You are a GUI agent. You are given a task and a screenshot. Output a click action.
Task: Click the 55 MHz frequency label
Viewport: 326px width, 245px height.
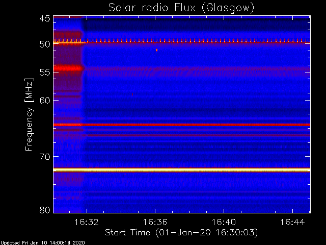(45, 72)
